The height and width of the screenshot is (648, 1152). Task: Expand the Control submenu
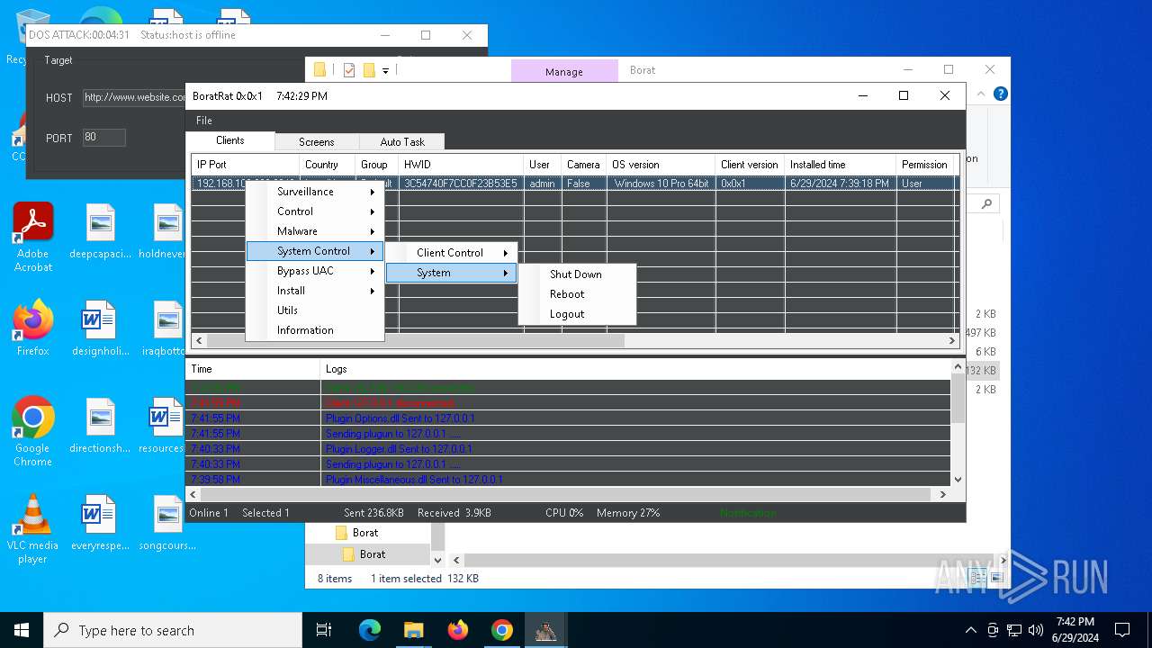314,211
